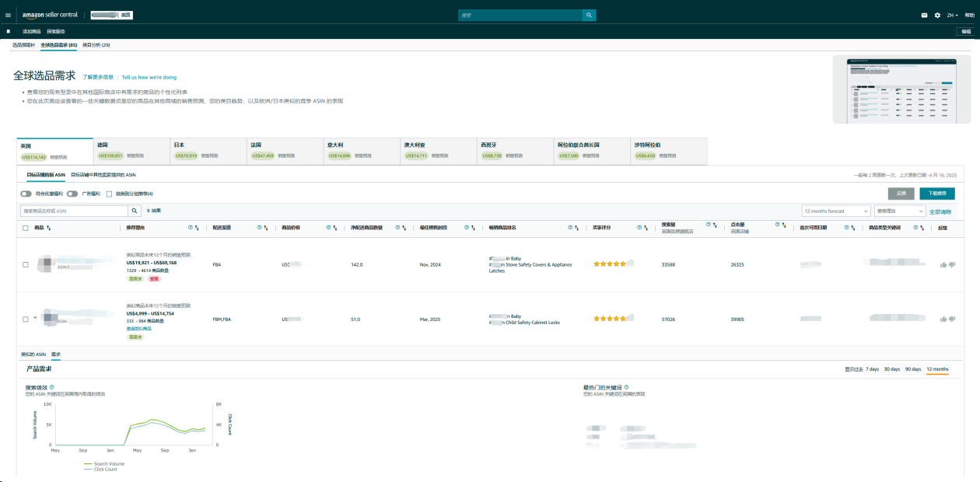The width and height of the screenshot is (980, 482).
Task: Open the hamburger navigation menu
Action: click(8, 15)
